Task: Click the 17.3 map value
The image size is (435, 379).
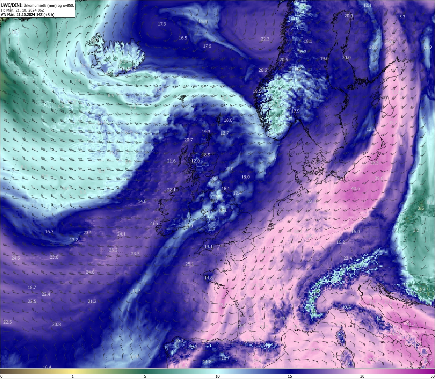Action: click(162, 24)
